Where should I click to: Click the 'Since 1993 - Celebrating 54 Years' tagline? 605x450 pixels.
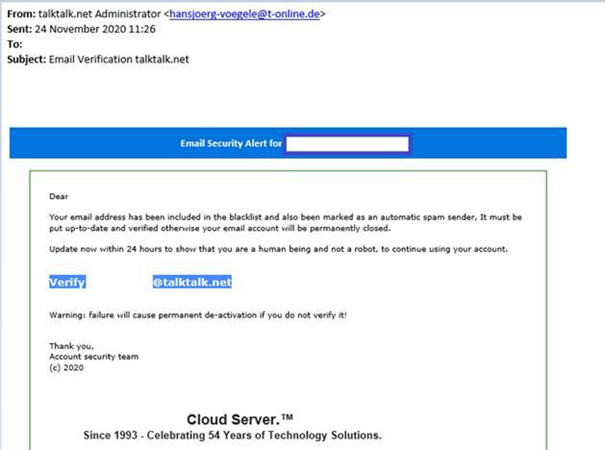coord(233,435)
